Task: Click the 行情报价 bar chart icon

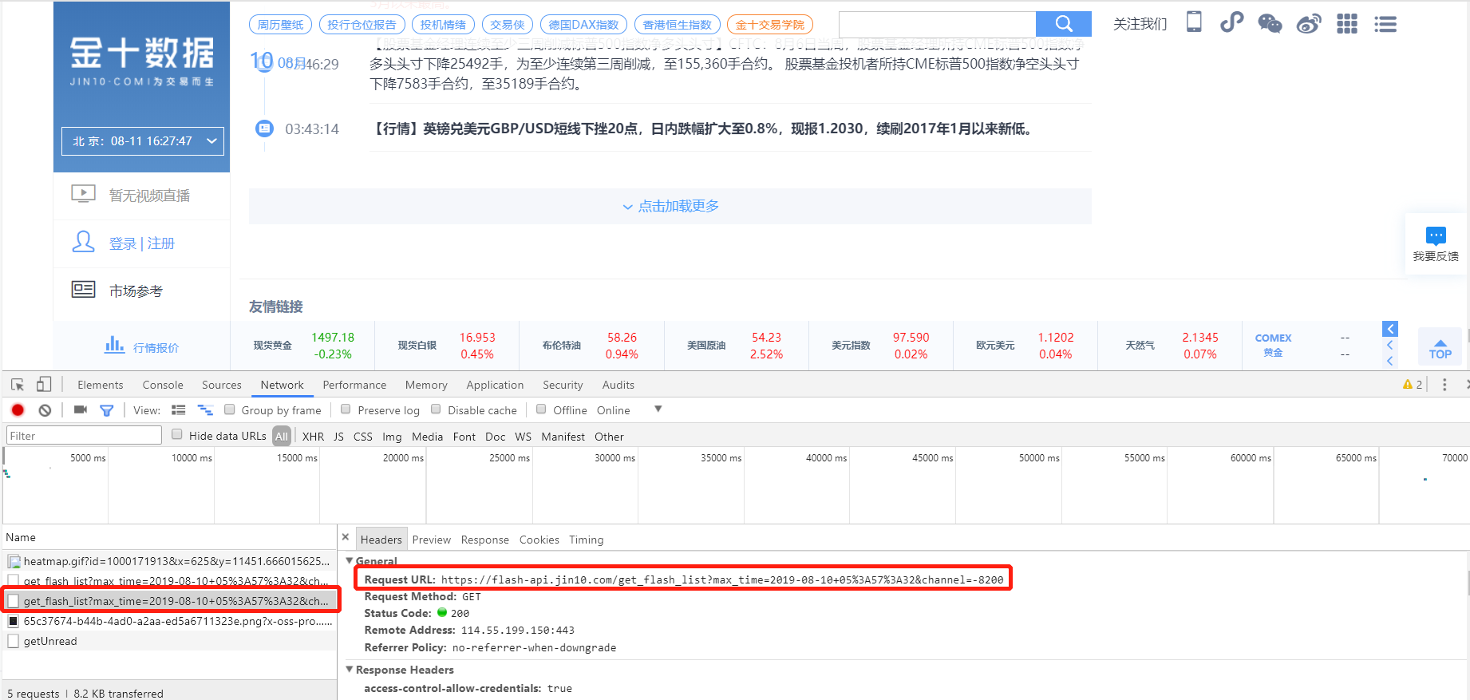Action: 115,345
